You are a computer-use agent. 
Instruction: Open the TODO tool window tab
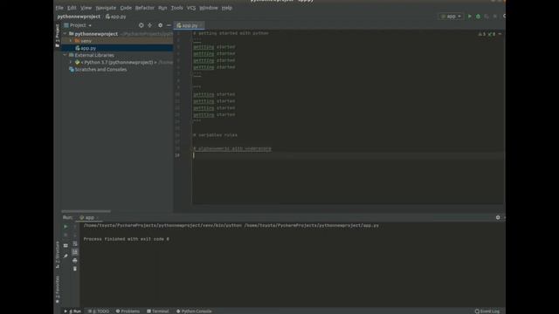[x=99, y=311]
